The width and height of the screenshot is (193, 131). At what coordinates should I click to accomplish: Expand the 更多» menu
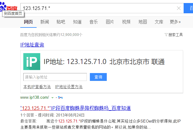pyautogui.click(x=175, y=22)
